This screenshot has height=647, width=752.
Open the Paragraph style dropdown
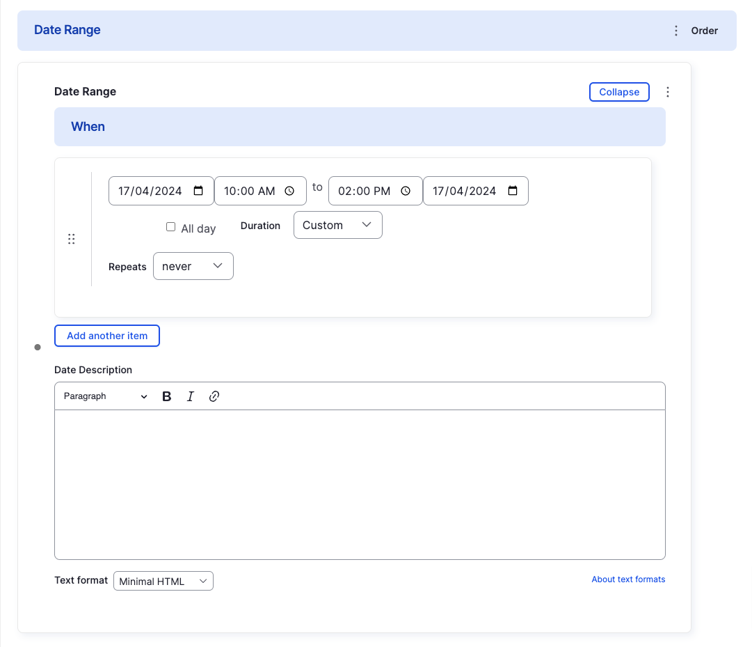(x=103, y=396)
